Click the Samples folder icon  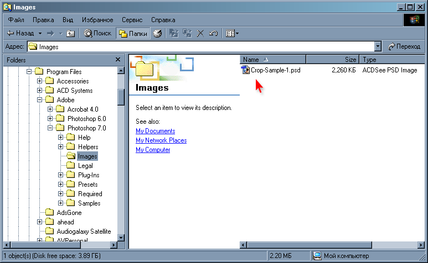pos(71,203)
